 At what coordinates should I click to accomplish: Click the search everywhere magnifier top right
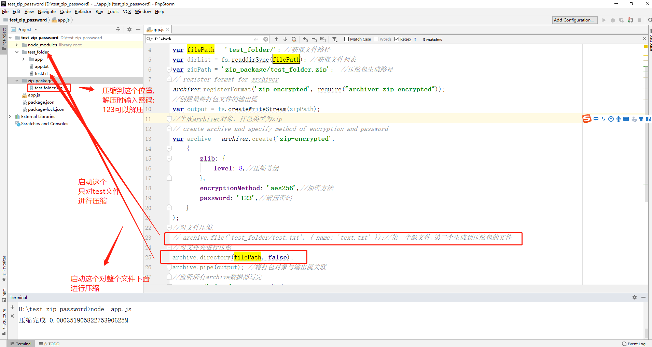point(649,20)
